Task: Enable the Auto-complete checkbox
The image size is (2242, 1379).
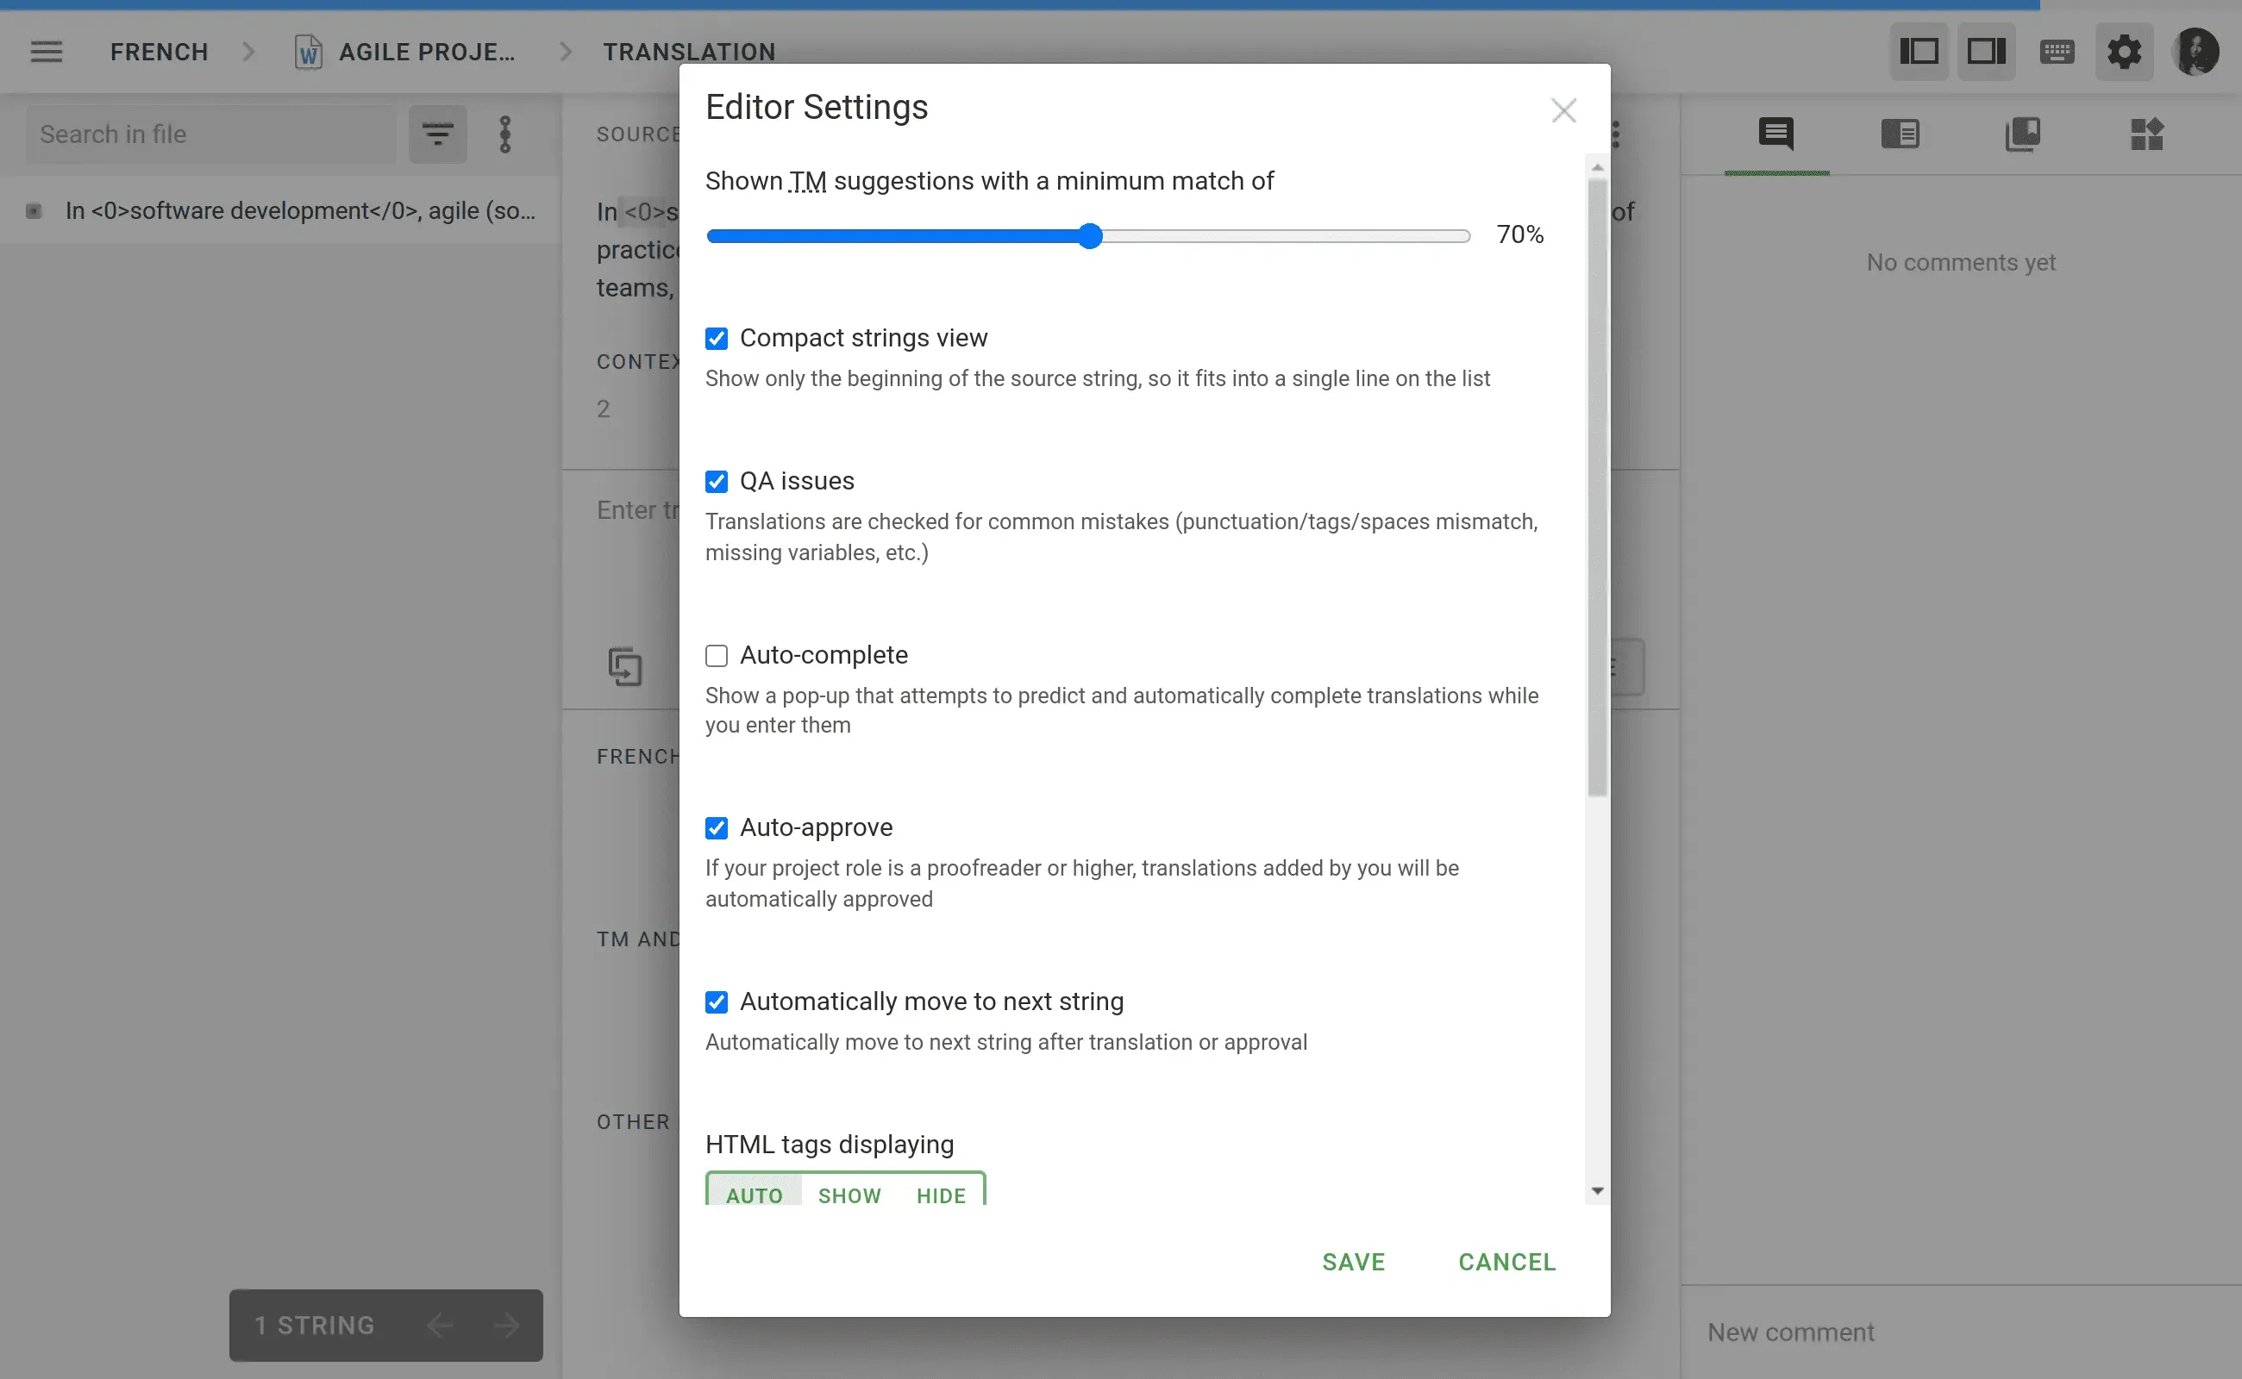Action: click(717, 656)
